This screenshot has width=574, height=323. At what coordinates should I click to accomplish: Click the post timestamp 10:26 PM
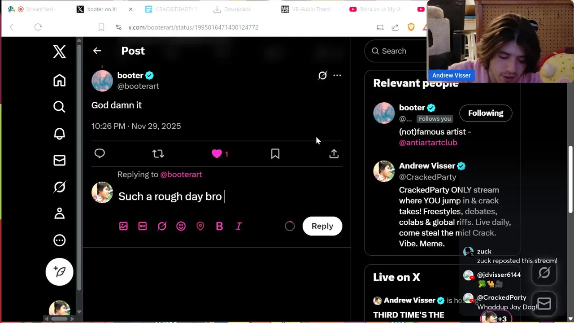point(136,126)
